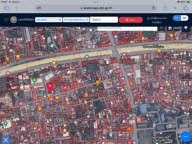
Task: Open the Safari sidebar panel
Action: [7, 8]
